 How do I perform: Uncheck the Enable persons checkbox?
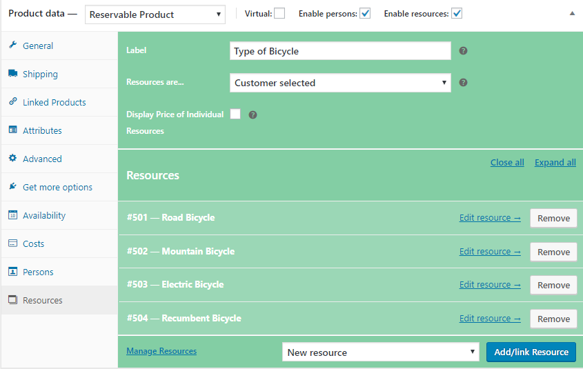click(x=365, y=13)
